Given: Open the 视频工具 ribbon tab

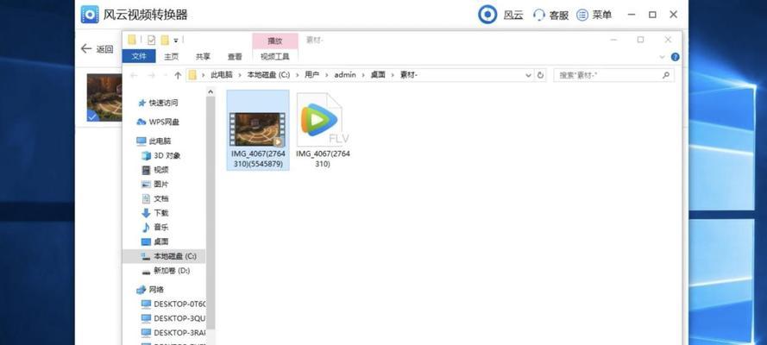Looking at the screenshot, I should click(275, 57).
